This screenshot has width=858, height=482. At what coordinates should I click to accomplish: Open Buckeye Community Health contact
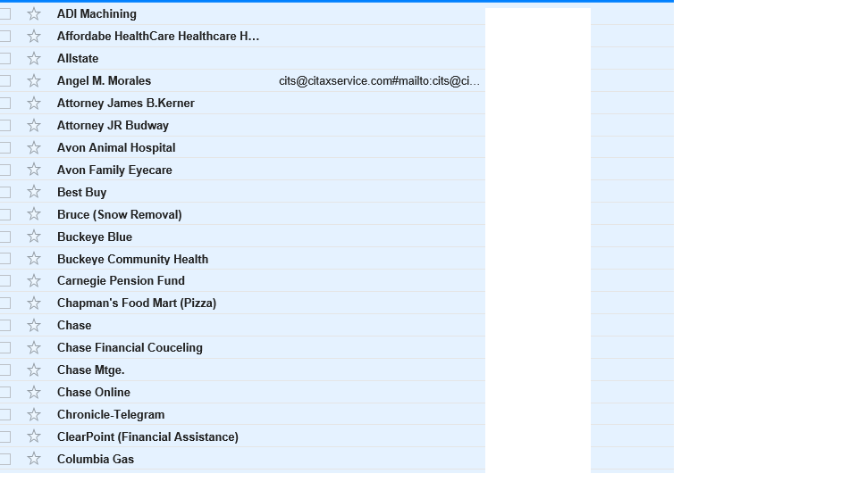tap(132, 259)
